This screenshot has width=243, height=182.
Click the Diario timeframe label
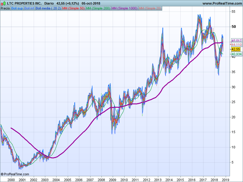coord(49,3)
